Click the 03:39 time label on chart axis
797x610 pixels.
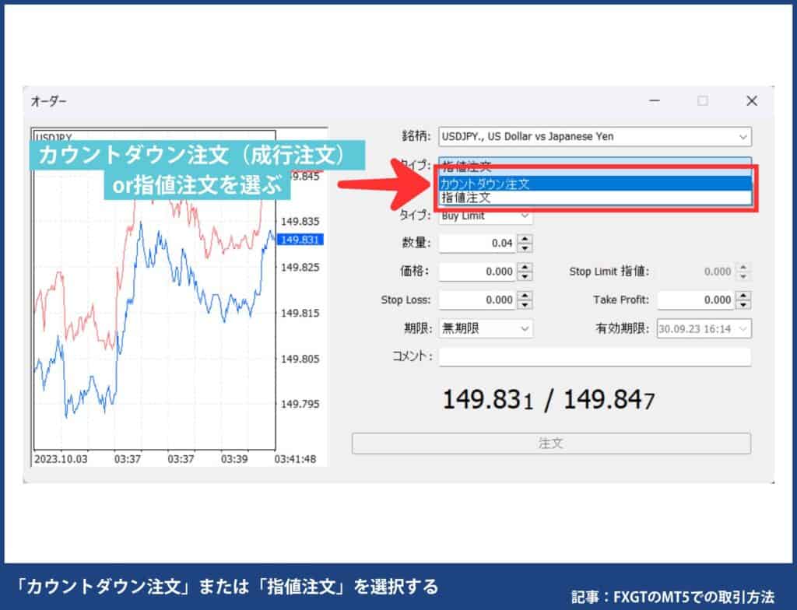(x=234, y=459)
